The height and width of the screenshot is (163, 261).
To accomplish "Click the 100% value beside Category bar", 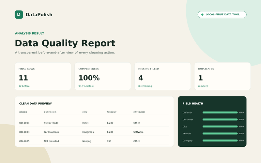I will click(x=241, y=141).
